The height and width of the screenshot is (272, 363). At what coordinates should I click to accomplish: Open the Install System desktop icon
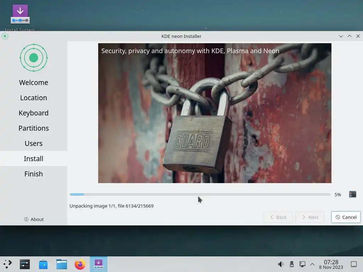20,17
